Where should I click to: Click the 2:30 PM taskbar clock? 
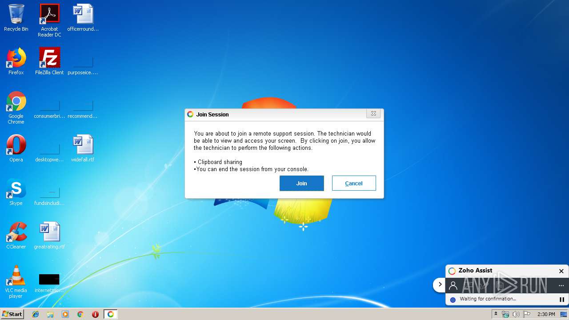click(x=546, y=314)
